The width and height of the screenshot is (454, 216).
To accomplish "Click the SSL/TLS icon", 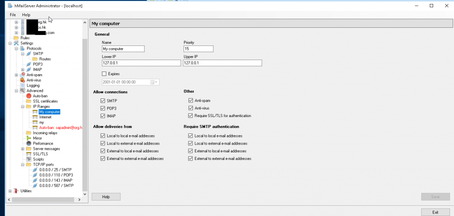I will (29, 154).
